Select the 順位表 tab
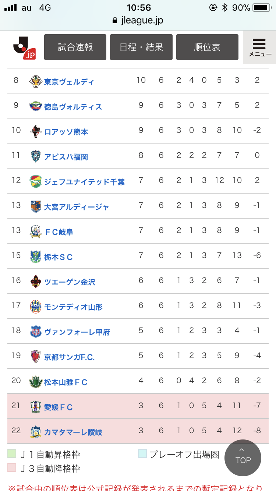Image resolution: width=276 pixels, height=491 pixels. (x=207, y=47)
